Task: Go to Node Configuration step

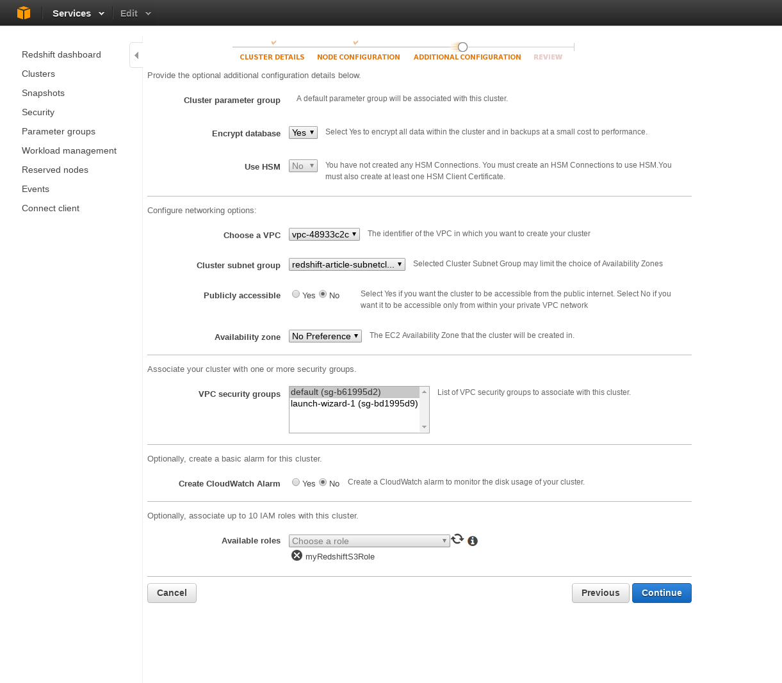Action: (x=359, y=57)
